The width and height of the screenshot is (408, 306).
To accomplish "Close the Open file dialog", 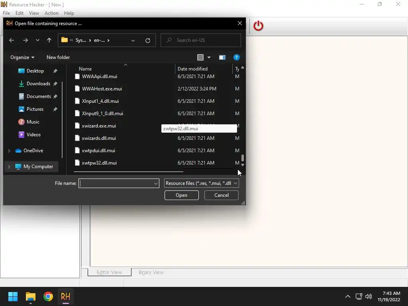I will coord(239,24).
